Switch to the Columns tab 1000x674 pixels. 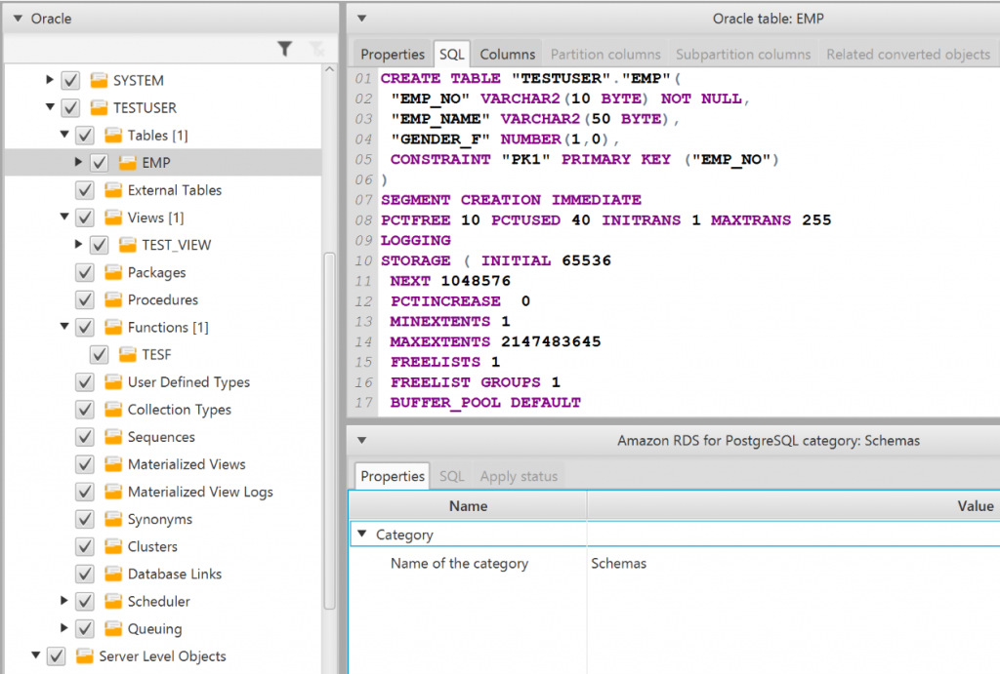[x=507, y=55]
